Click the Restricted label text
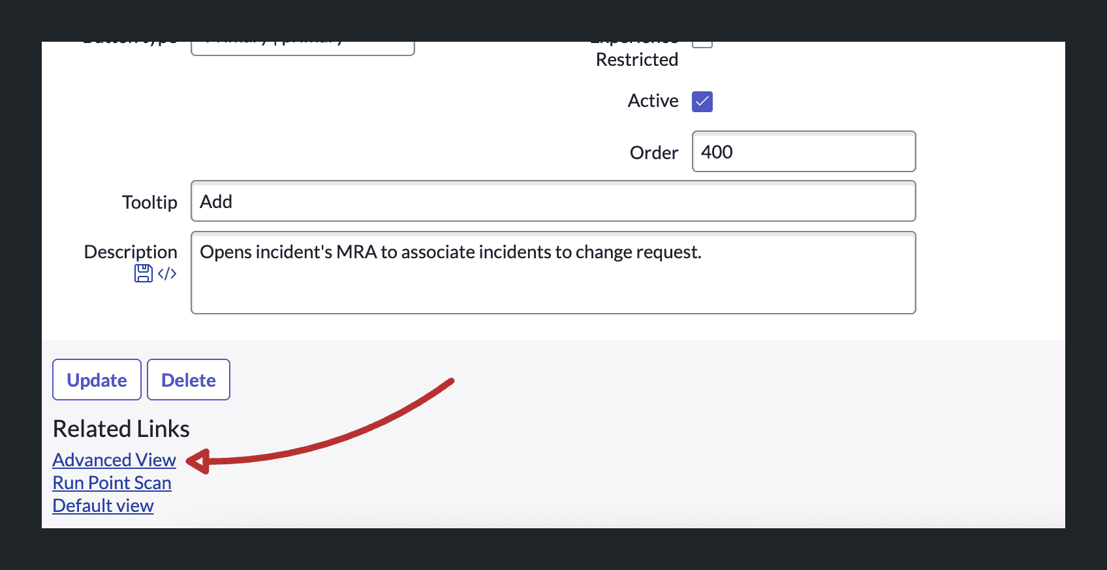The width and height of the screenshot is (1107, 570). 637,59
